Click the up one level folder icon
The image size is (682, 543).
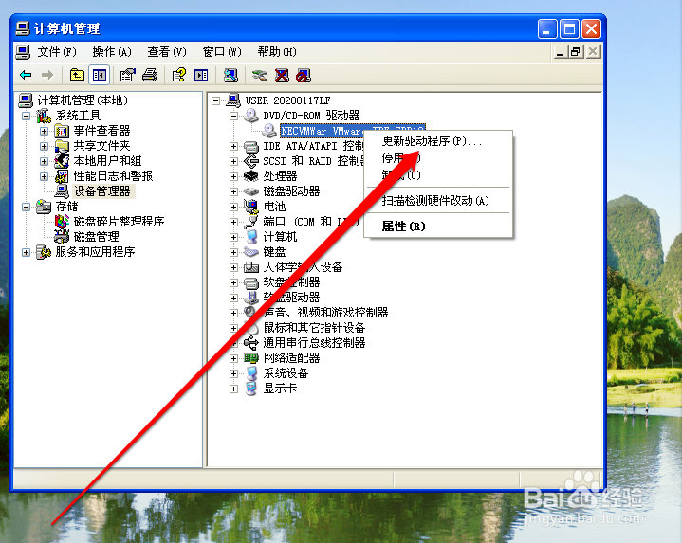77,75
